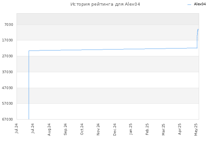Click the 7030 y-axis label
Screen dimensions: 212x159
[9, 25]
